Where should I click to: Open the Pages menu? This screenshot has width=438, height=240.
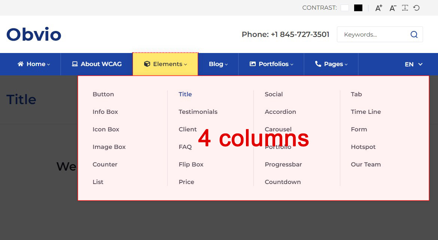click(x=331, y=64)
